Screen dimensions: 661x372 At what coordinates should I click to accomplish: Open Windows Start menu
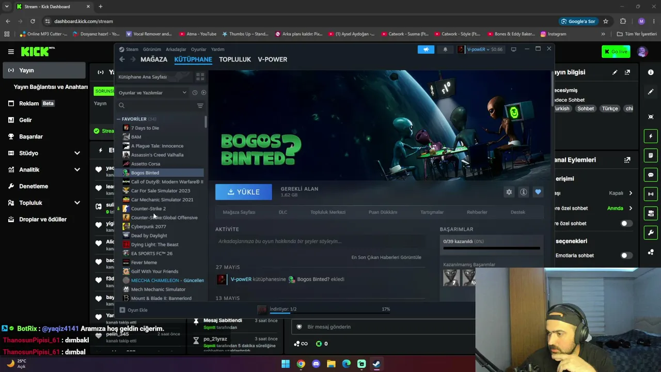click(x=286, y=364)
